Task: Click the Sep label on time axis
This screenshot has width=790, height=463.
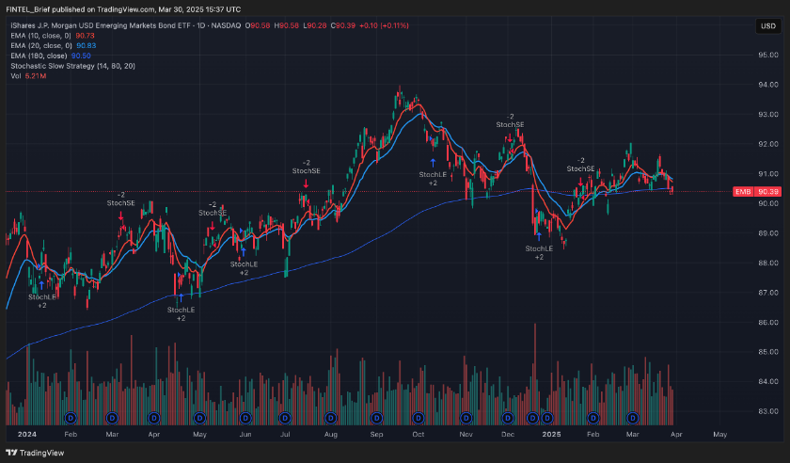Action: click(x=376, y=434)
